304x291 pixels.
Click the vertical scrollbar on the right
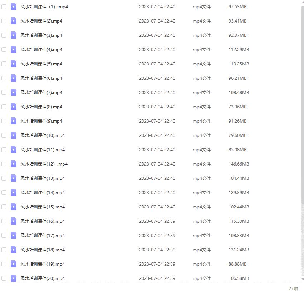click(303, 107)
